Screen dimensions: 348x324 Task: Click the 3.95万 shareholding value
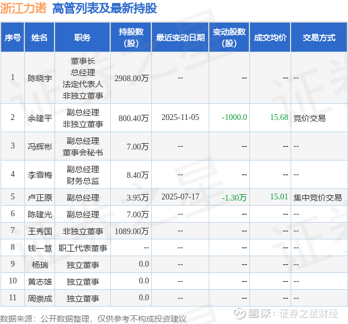[137, 198]
